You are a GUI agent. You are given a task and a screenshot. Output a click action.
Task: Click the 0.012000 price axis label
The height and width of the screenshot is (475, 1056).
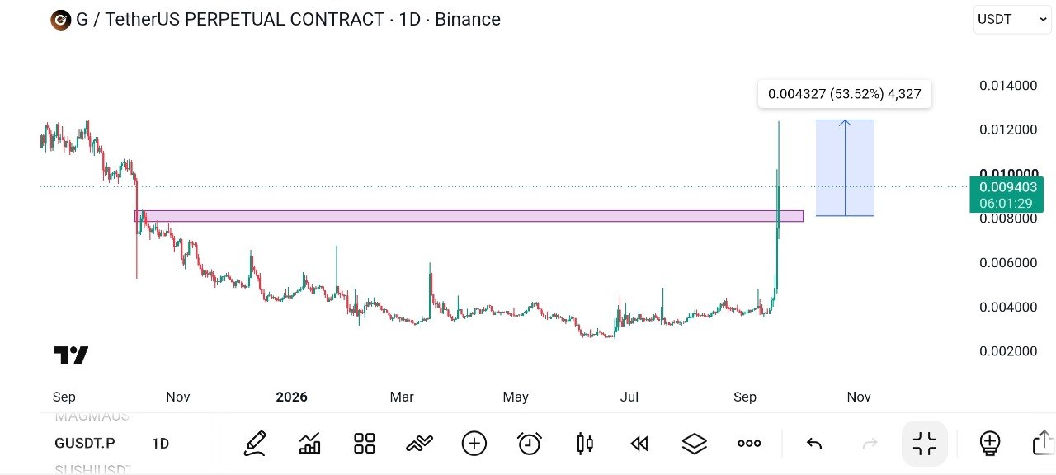(1007, 130)
